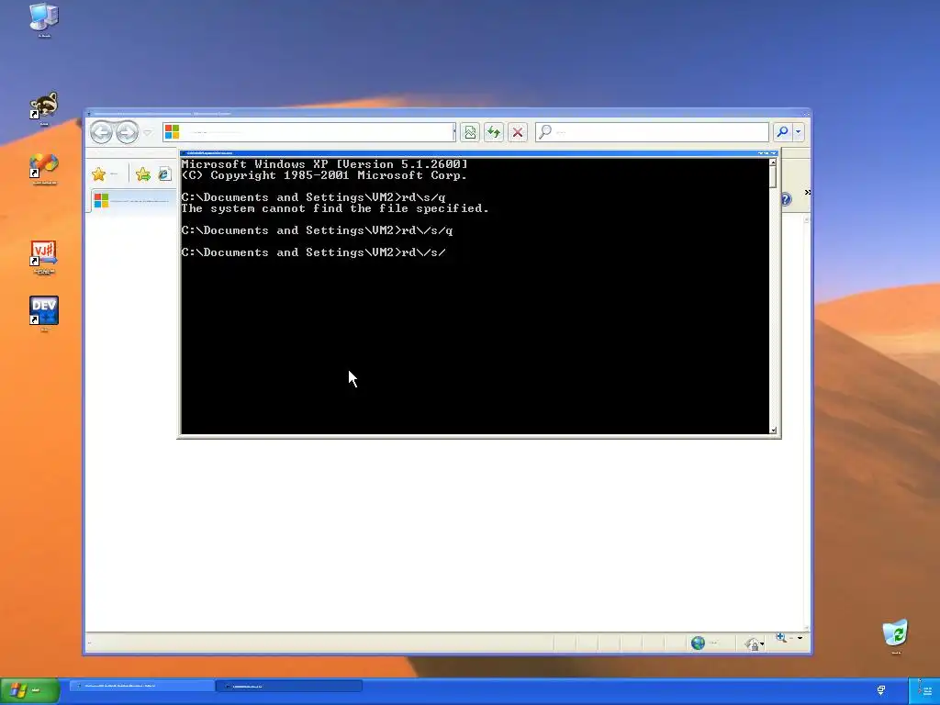Click Add to Favorites star-arrow icon

click(142, 174)
